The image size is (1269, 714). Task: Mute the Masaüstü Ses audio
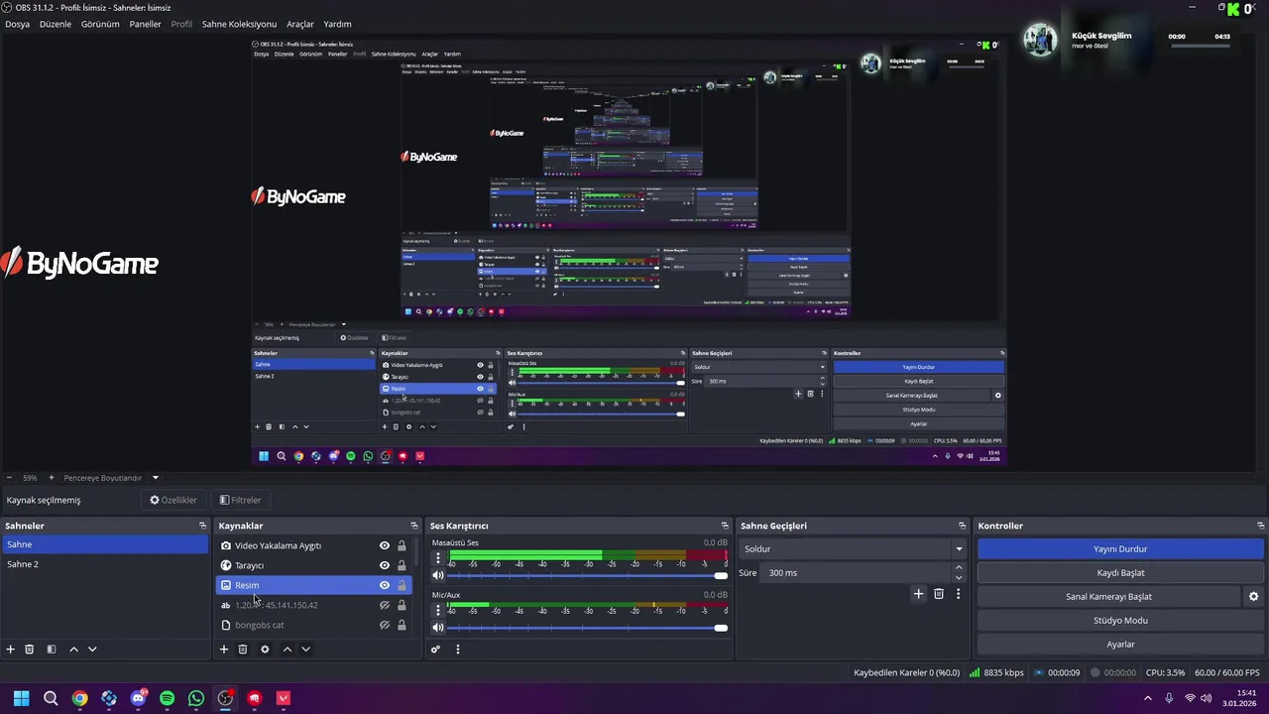click(x=438, y=575)
